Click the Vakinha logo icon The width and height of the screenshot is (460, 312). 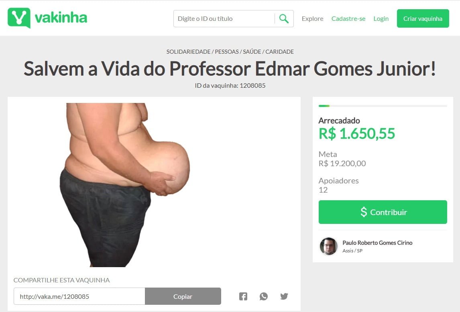[x=19, y=18]
